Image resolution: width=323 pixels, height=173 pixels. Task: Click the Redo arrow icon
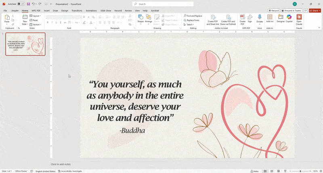point(40,4)
